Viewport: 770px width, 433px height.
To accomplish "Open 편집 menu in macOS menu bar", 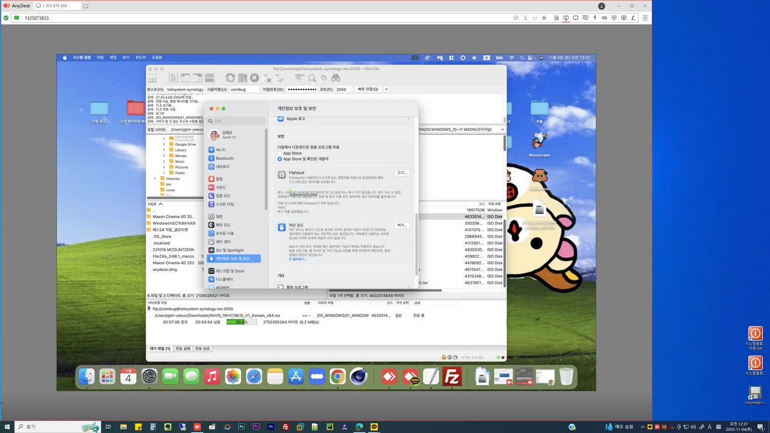I will click(113, 57).
